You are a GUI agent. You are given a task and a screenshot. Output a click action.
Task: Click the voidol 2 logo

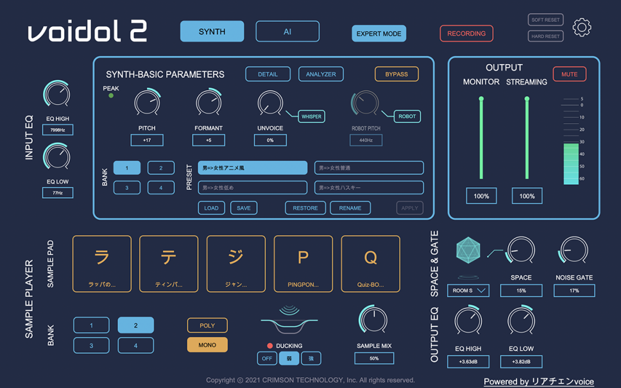point(87,31)
